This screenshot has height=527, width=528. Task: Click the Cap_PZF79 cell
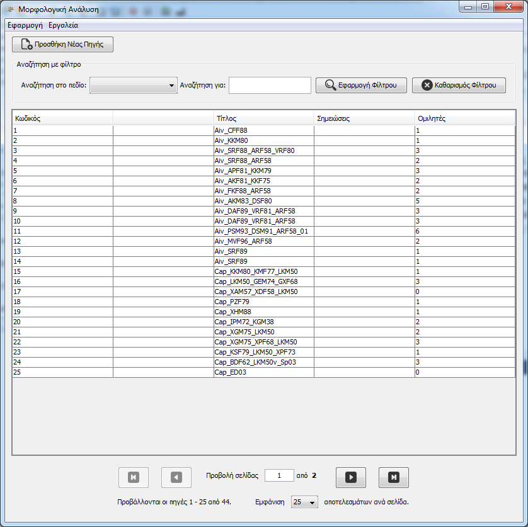263,302
